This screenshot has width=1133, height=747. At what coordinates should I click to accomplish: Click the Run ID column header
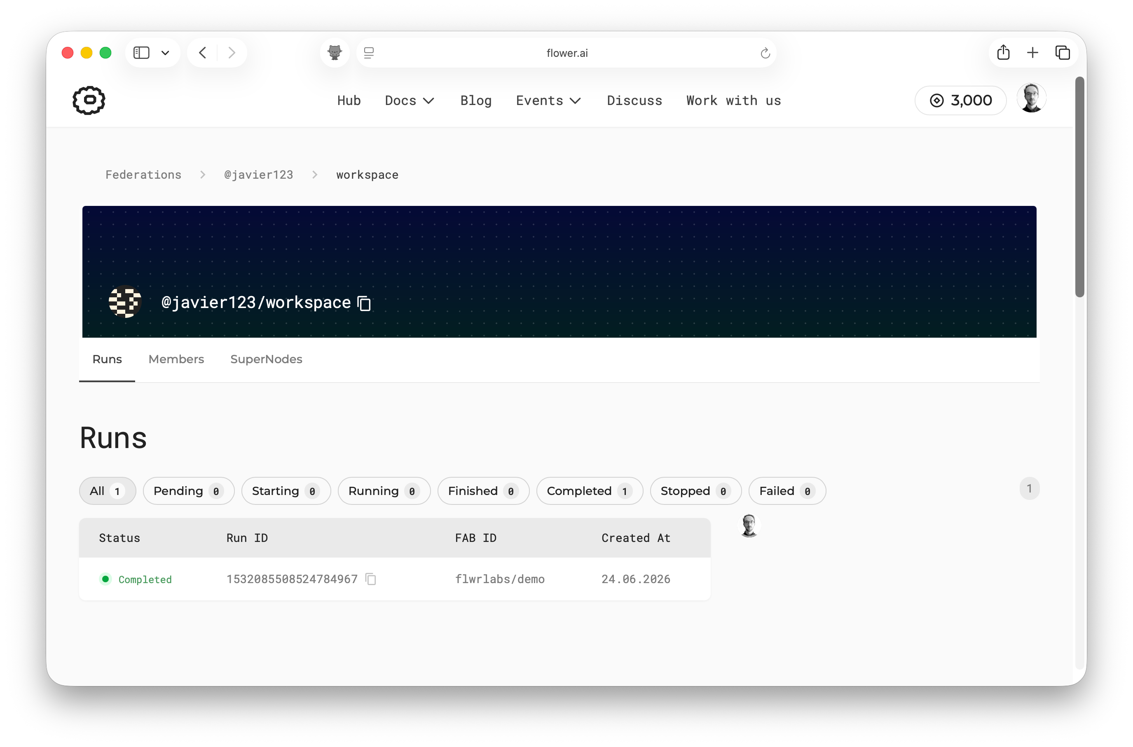click(247, 538)
